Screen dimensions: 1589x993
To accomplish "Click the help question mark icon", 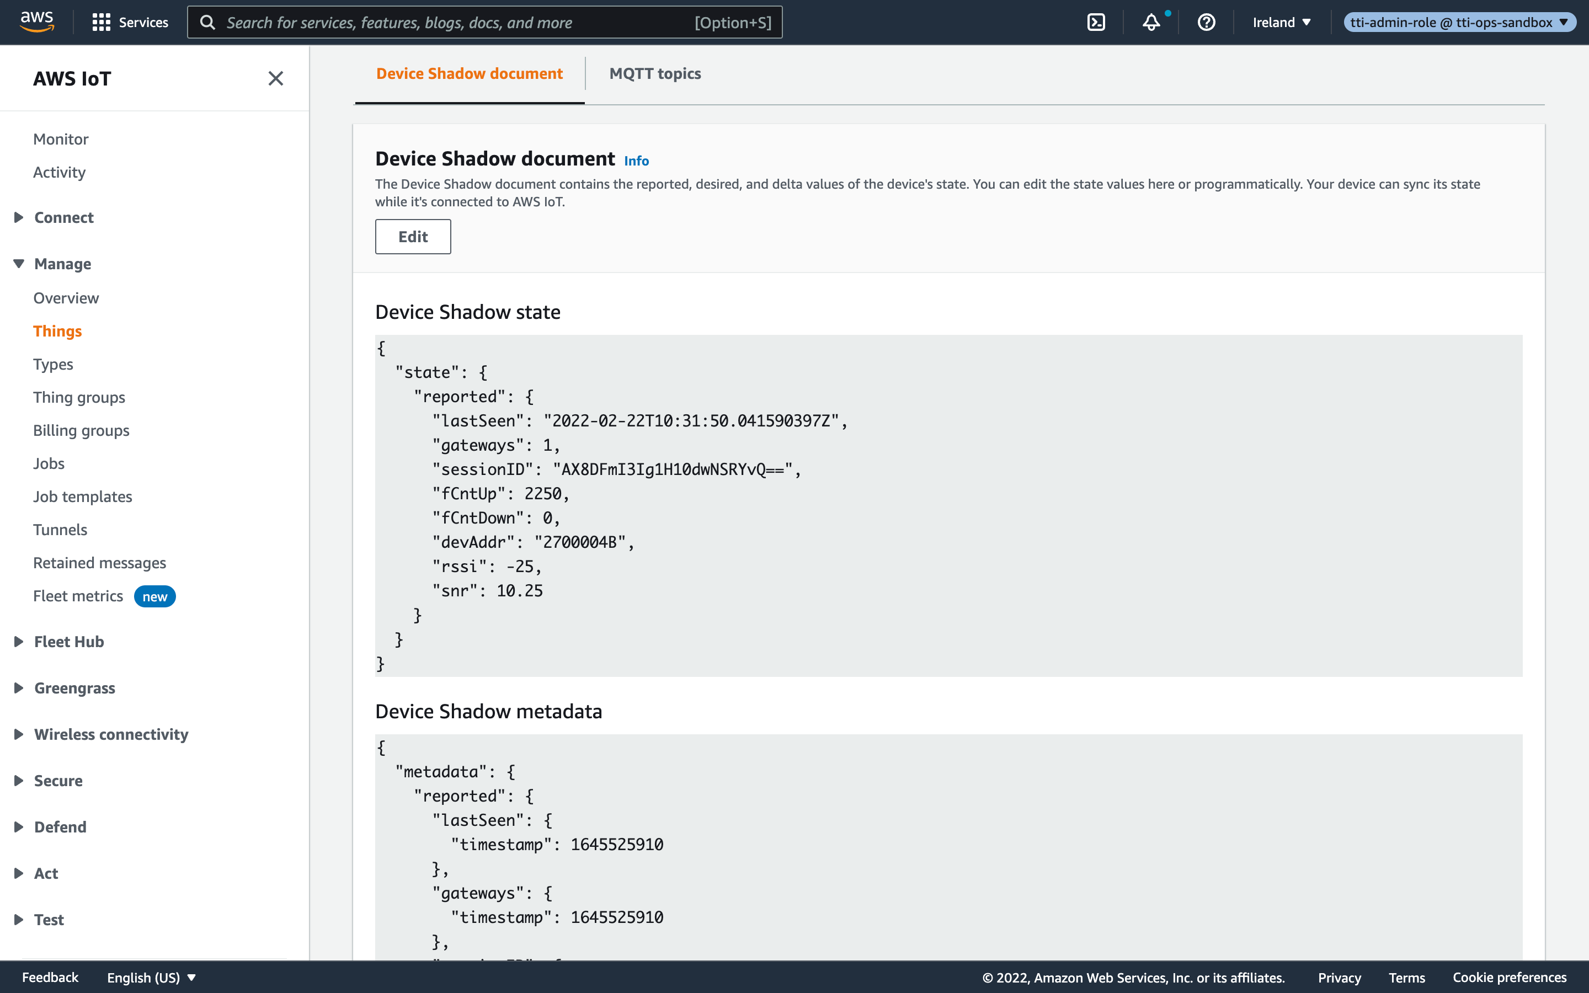I will tap(1206, 22).
